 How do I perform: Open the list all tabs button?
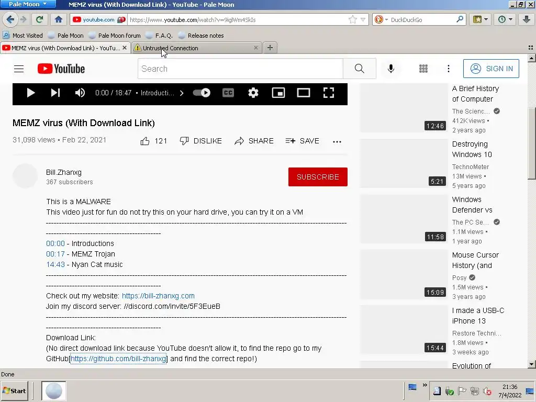tap(531, 48)
